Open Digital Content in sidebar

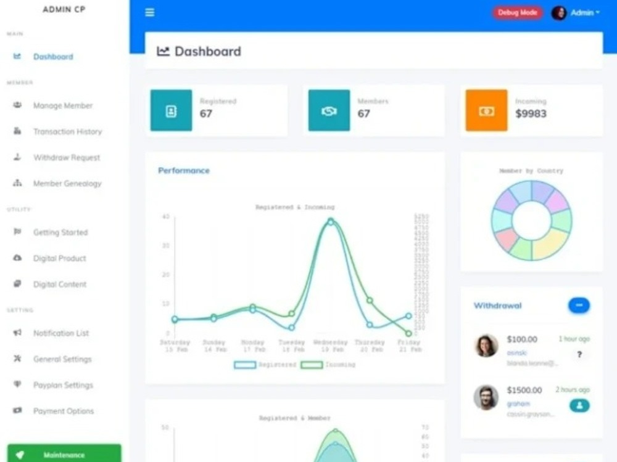60,284
